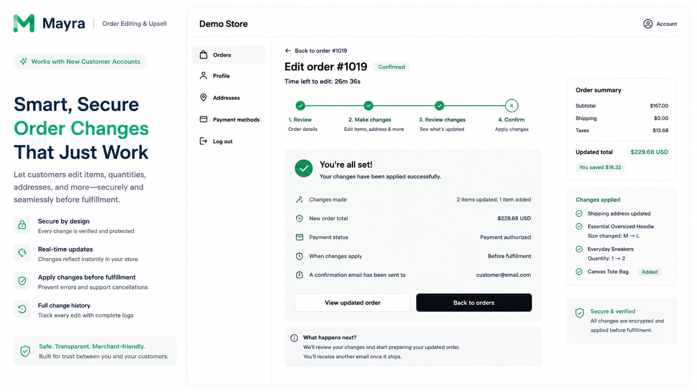
Task: Click the Secure & verified shield icon
Action: (580, 313)
